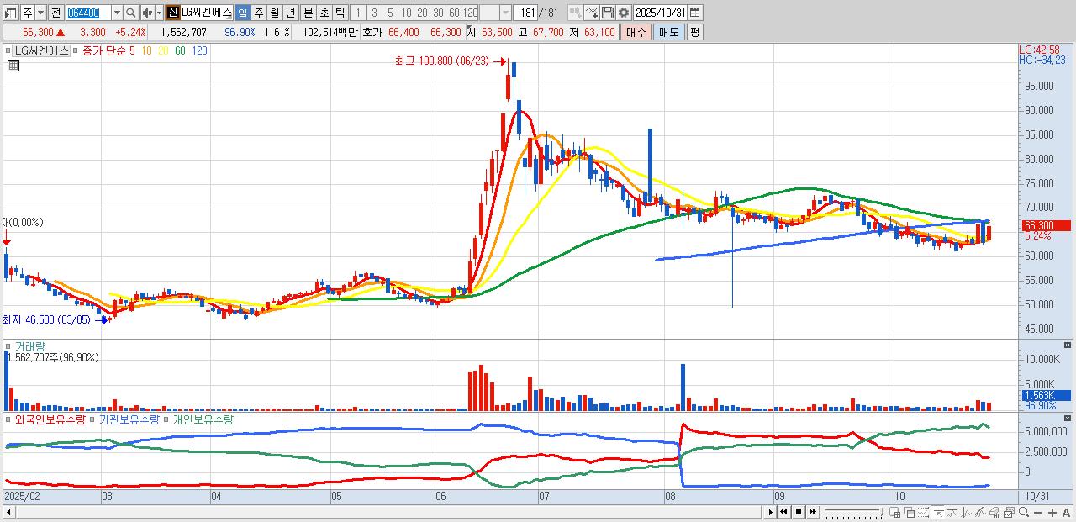Click the investor panel close box icon
This screenshot has width=1076, height=522.
(x=1068, y=418)
